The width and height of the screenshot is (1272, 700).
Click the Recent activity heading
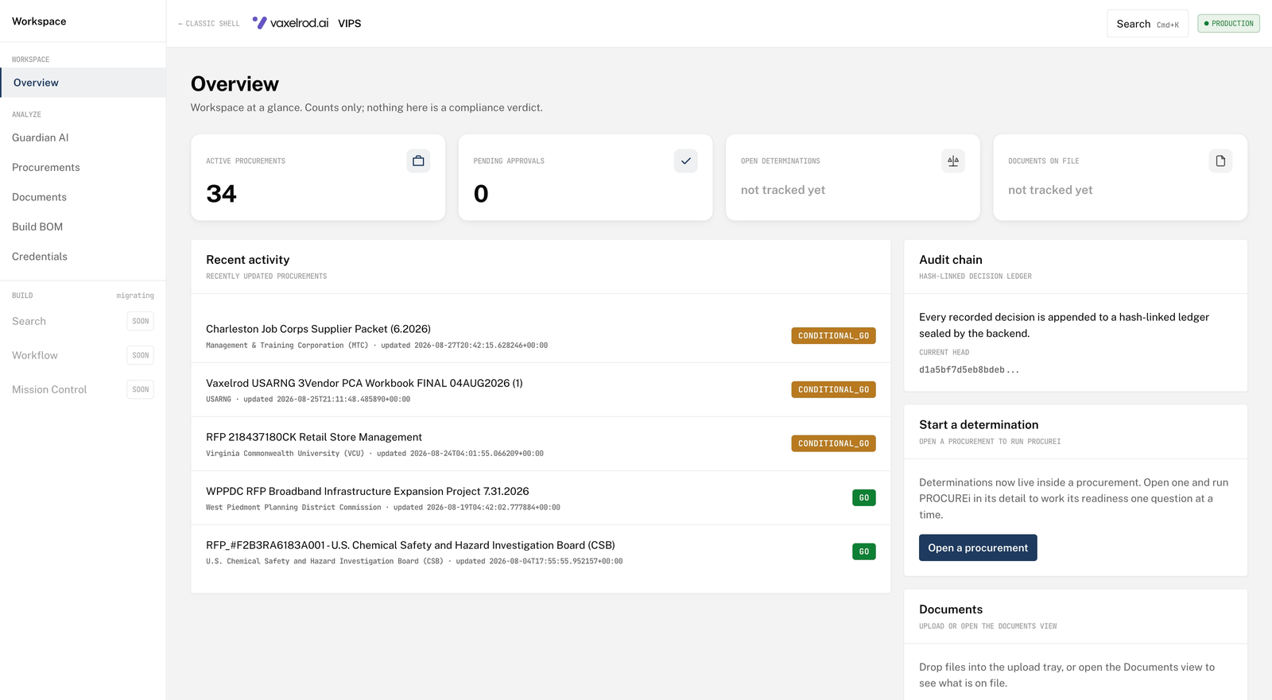coord(248,260)
